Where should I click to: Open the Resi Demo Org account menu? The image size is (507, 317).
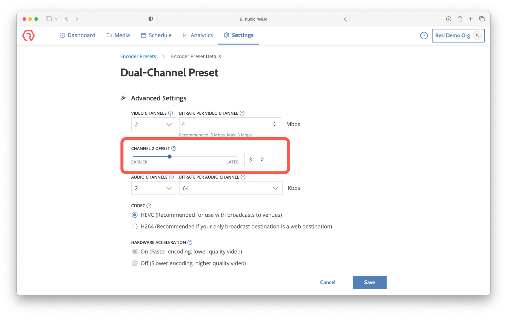click(x=458, y=36)
